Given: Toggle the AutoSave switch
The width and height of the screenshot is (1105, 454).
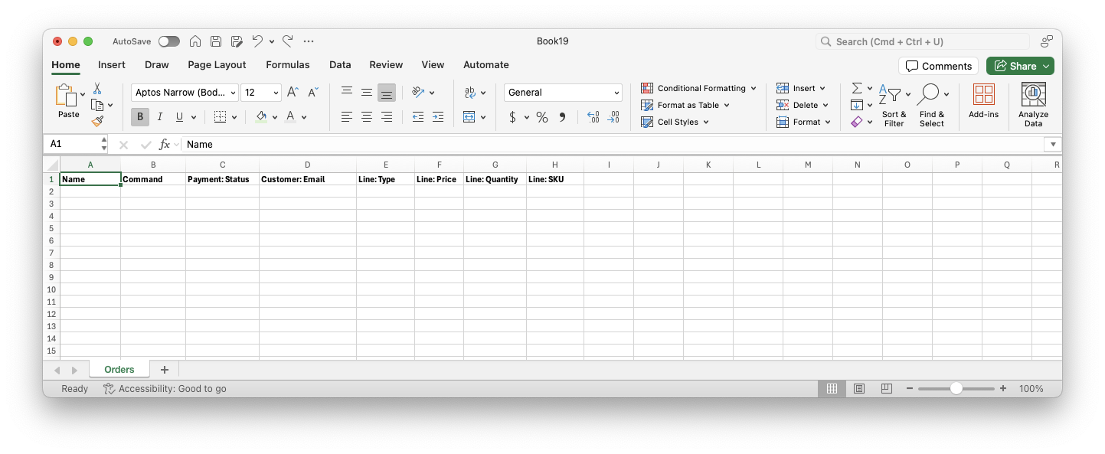Looking at the screenshot, I should (168, 41).
